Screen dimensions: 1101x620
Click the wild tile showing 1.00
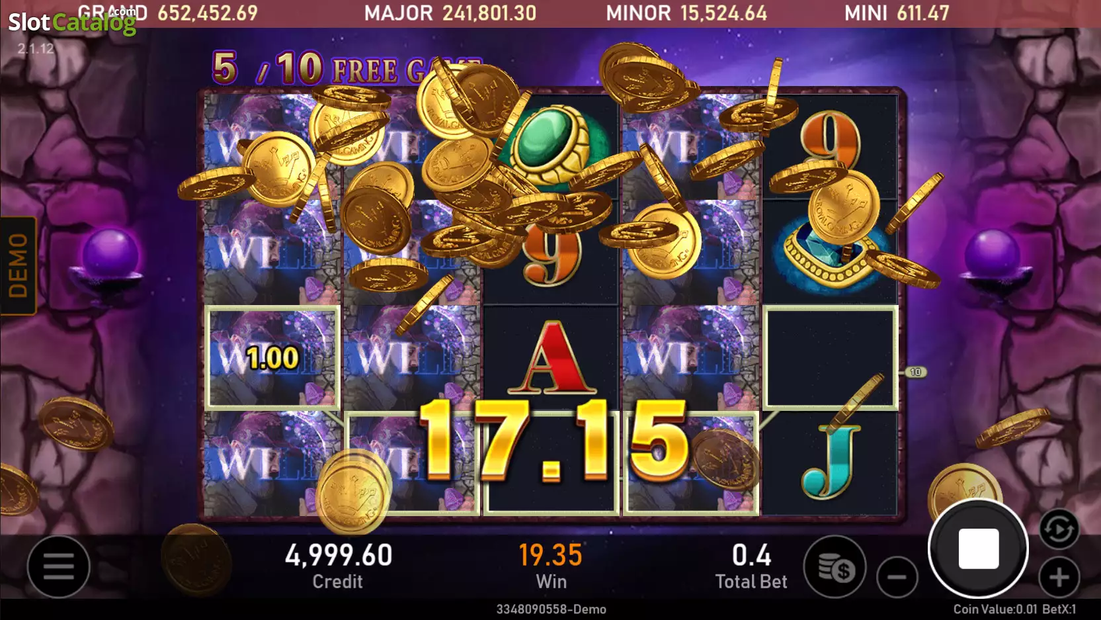[x=272, y=357]
